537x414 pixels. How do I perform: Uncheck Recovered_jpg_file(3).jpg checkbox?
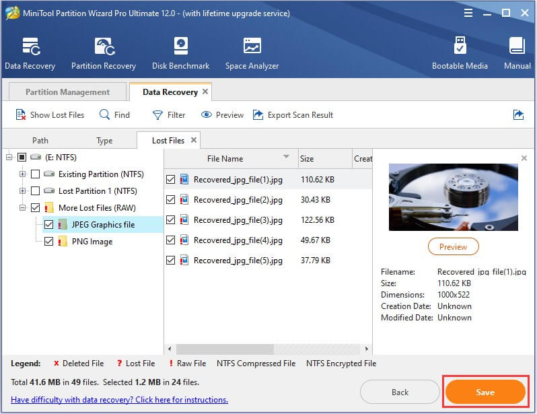[170, 219]
